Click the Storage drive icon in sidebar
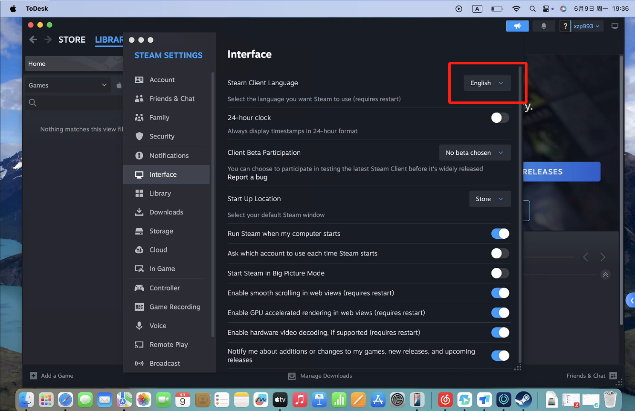The height and width of the screenshot is (411, 635). 139,231
